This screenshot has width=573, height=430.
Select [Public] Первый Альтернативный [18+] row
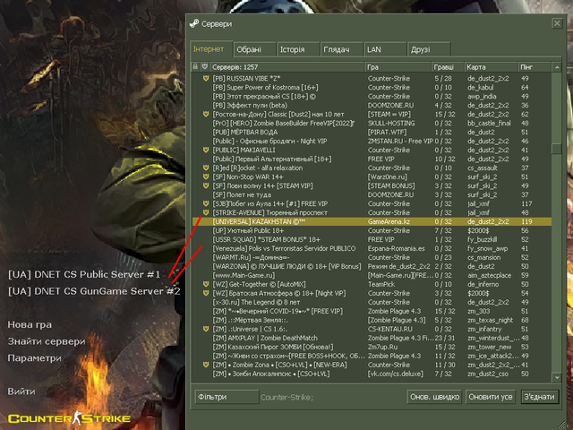point(372,159)
